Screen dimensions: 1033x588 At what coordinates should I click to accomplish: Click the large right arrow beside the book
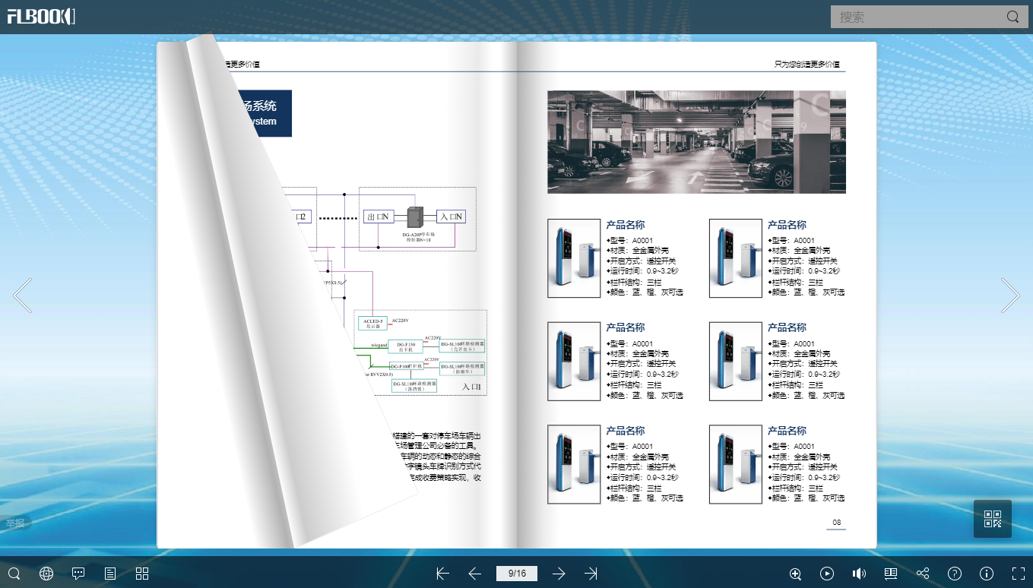coord(1010,296)
